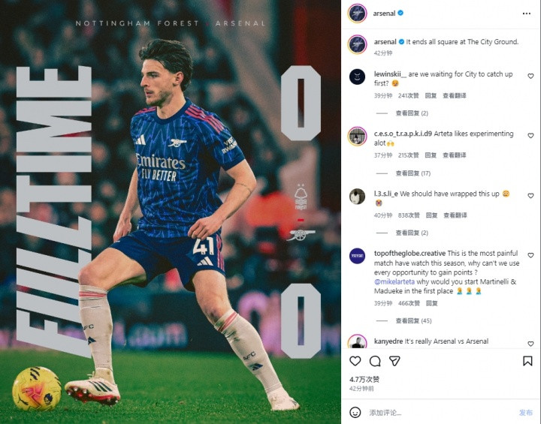Open the @mikelarteta mention link

394,281
